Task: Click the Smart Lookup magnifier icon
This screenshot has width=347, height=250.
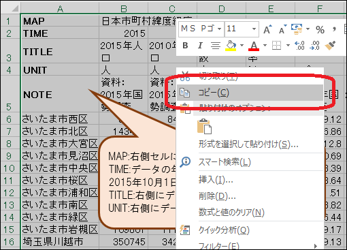Action: (x=185, y=162)
